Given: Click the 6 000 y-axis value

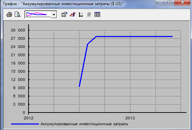Looking at the screenshot, I should (19, 96).
